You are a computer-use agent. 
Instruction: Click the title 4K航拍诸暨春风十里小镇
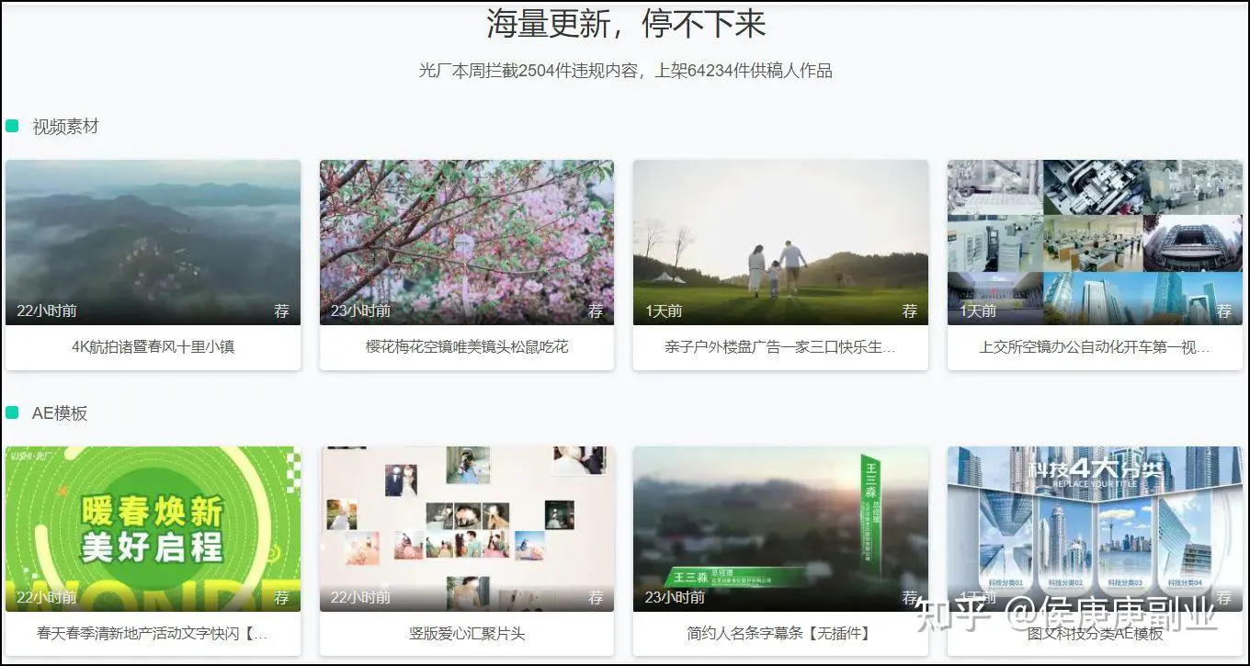[x=153, y=347]
